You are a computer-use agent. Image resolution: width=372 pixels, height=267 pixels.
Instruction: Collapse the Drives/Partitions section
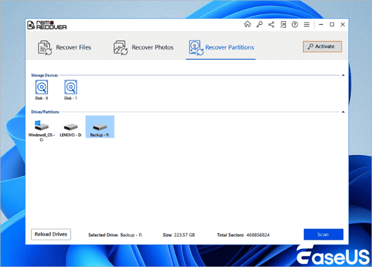pos(343,112)
